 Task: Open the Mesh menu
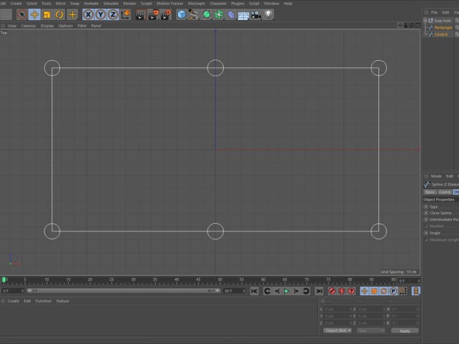(x=60, y=4)
